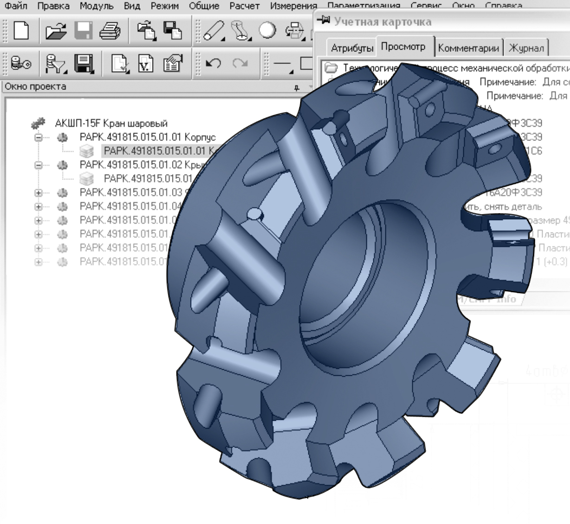
Task: Click the save-to-database floppy icon
Action: 84,63
